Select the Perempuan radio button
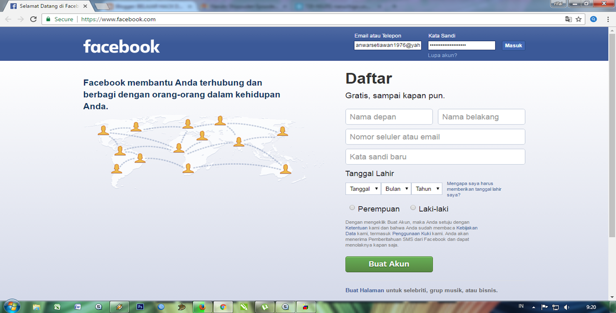 pos(352,208)
